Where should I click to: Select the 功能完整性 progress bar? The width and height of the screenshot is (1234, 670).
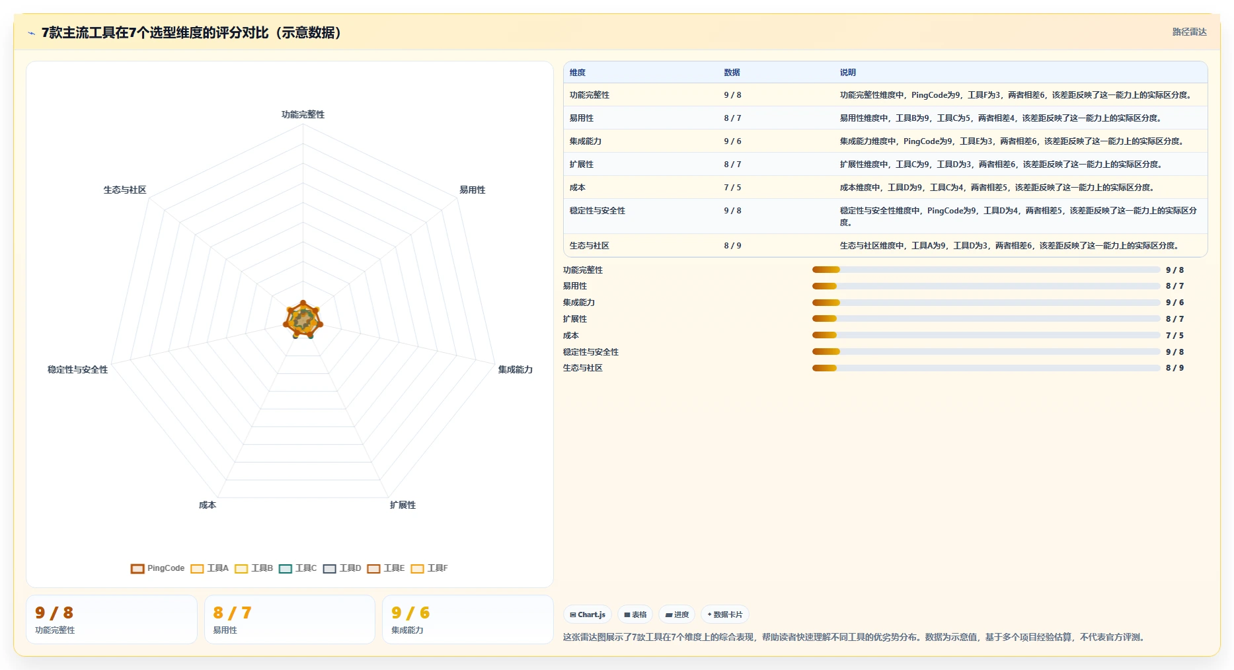point(986,270)
